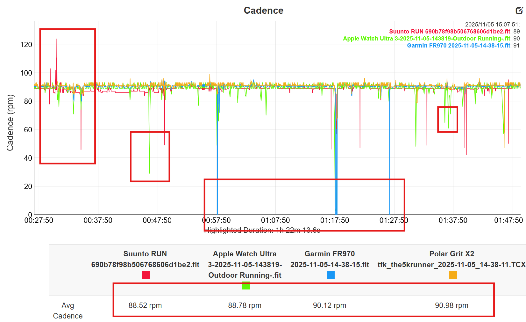Select the 90.98 rpm average value

tap(452, 305)
